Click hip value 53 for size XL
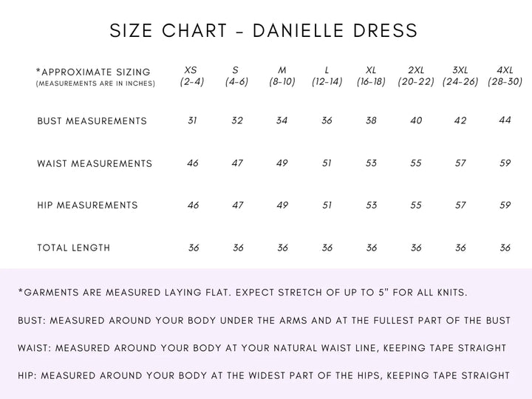 371,205
